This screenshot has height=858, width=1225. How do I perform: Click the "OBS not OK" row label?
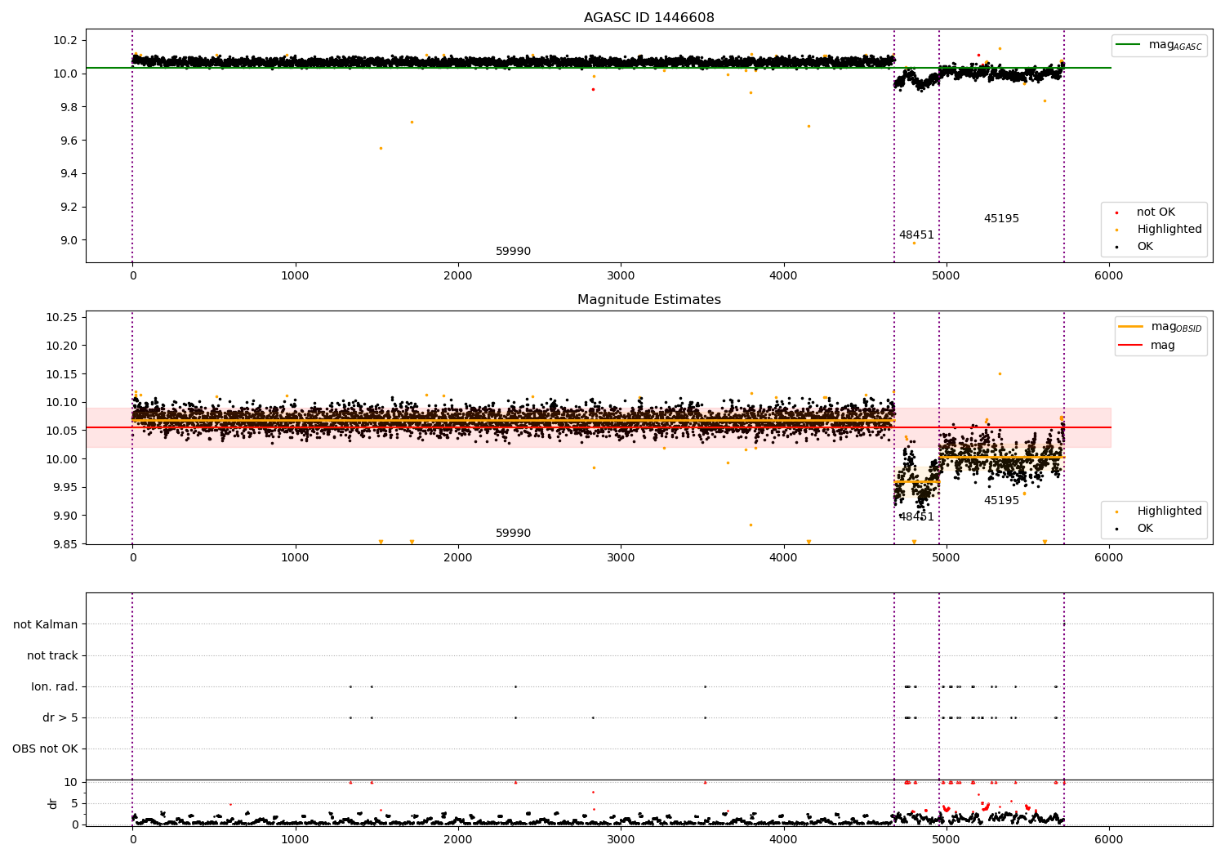click(45, 749)
